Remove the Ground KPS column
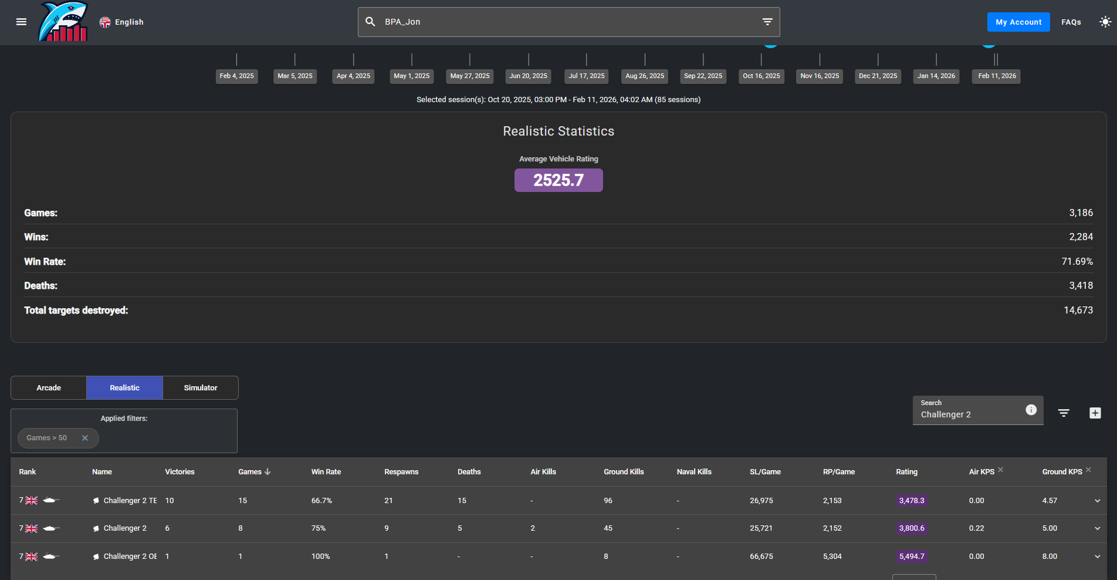 [x=1088, y=470]
